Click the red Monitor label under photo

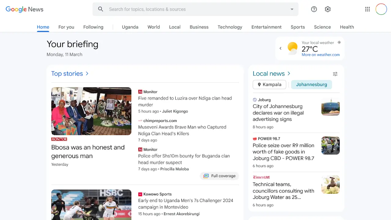(x=59, y=139)
